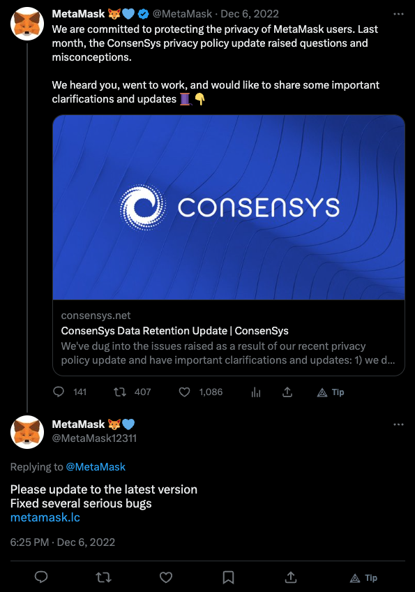Open the @MetaMask mention in Replying to
This screenshot has height=592, width=415.
pyautogui.click(x=96, y=467)
